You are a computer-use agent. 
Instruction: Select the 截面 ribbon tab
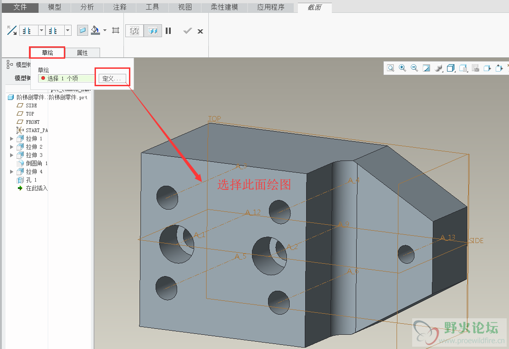[x=314, y=7]
